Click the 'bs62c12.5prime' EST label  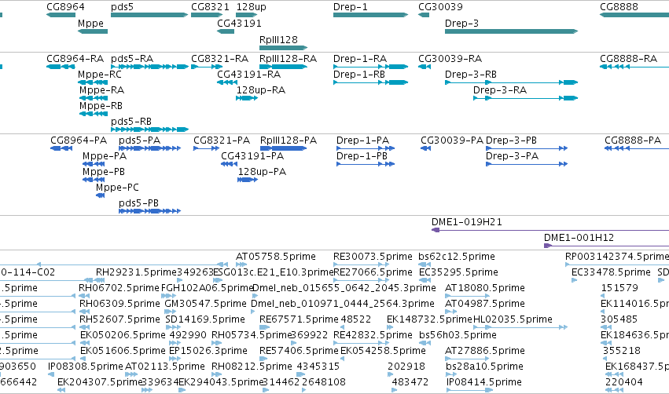(x=457, y=257)
